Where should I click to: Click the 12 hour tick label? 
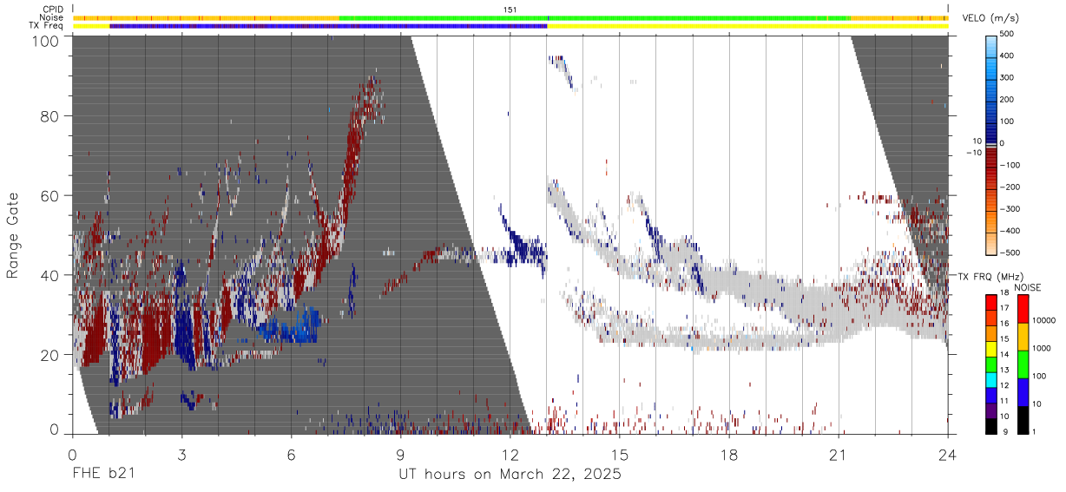[510, 456]
